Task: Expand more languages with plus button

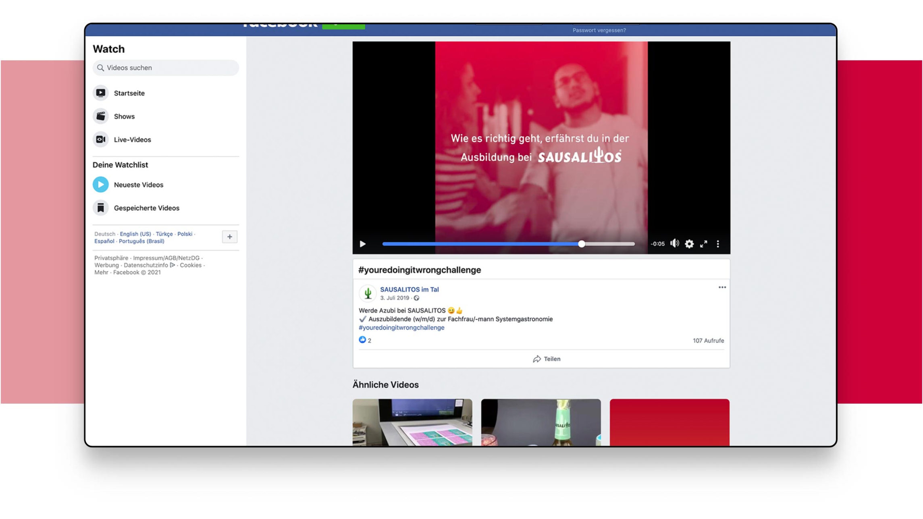Action: (229, 237)
